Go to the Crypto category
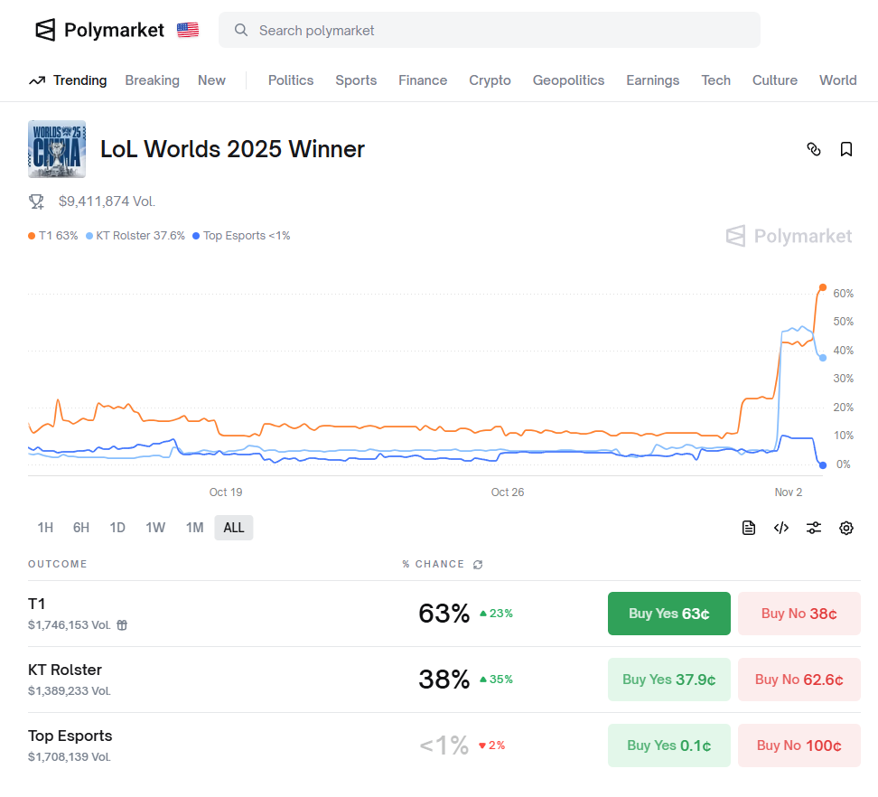 (x=490, y=80)
